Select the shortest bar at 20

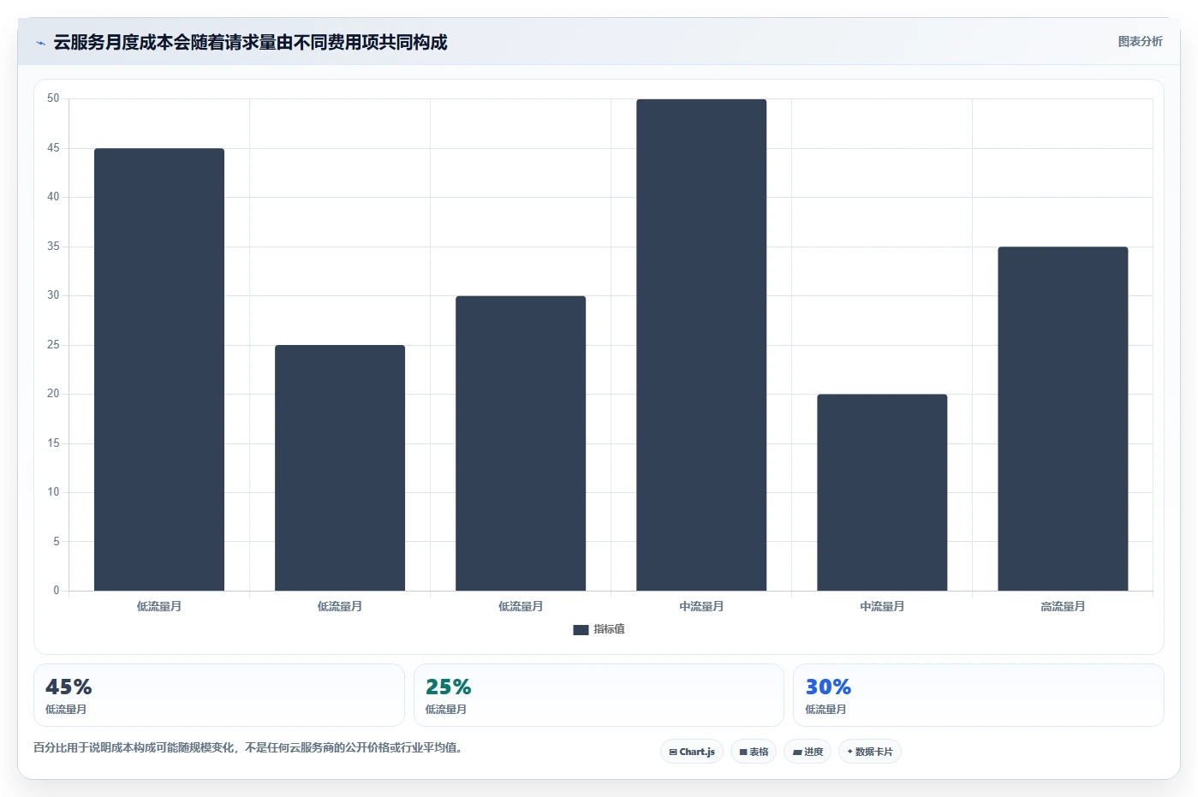(882, 492)
